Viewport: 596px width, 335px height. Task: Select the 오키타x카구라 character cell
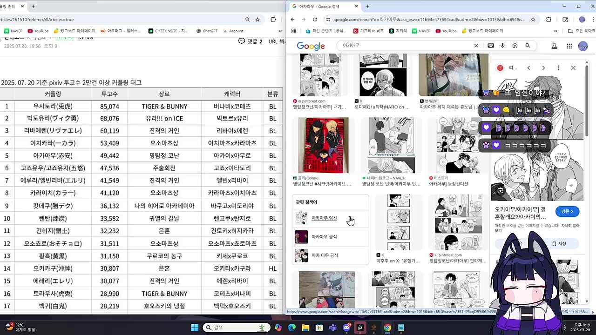coord(232,268)
